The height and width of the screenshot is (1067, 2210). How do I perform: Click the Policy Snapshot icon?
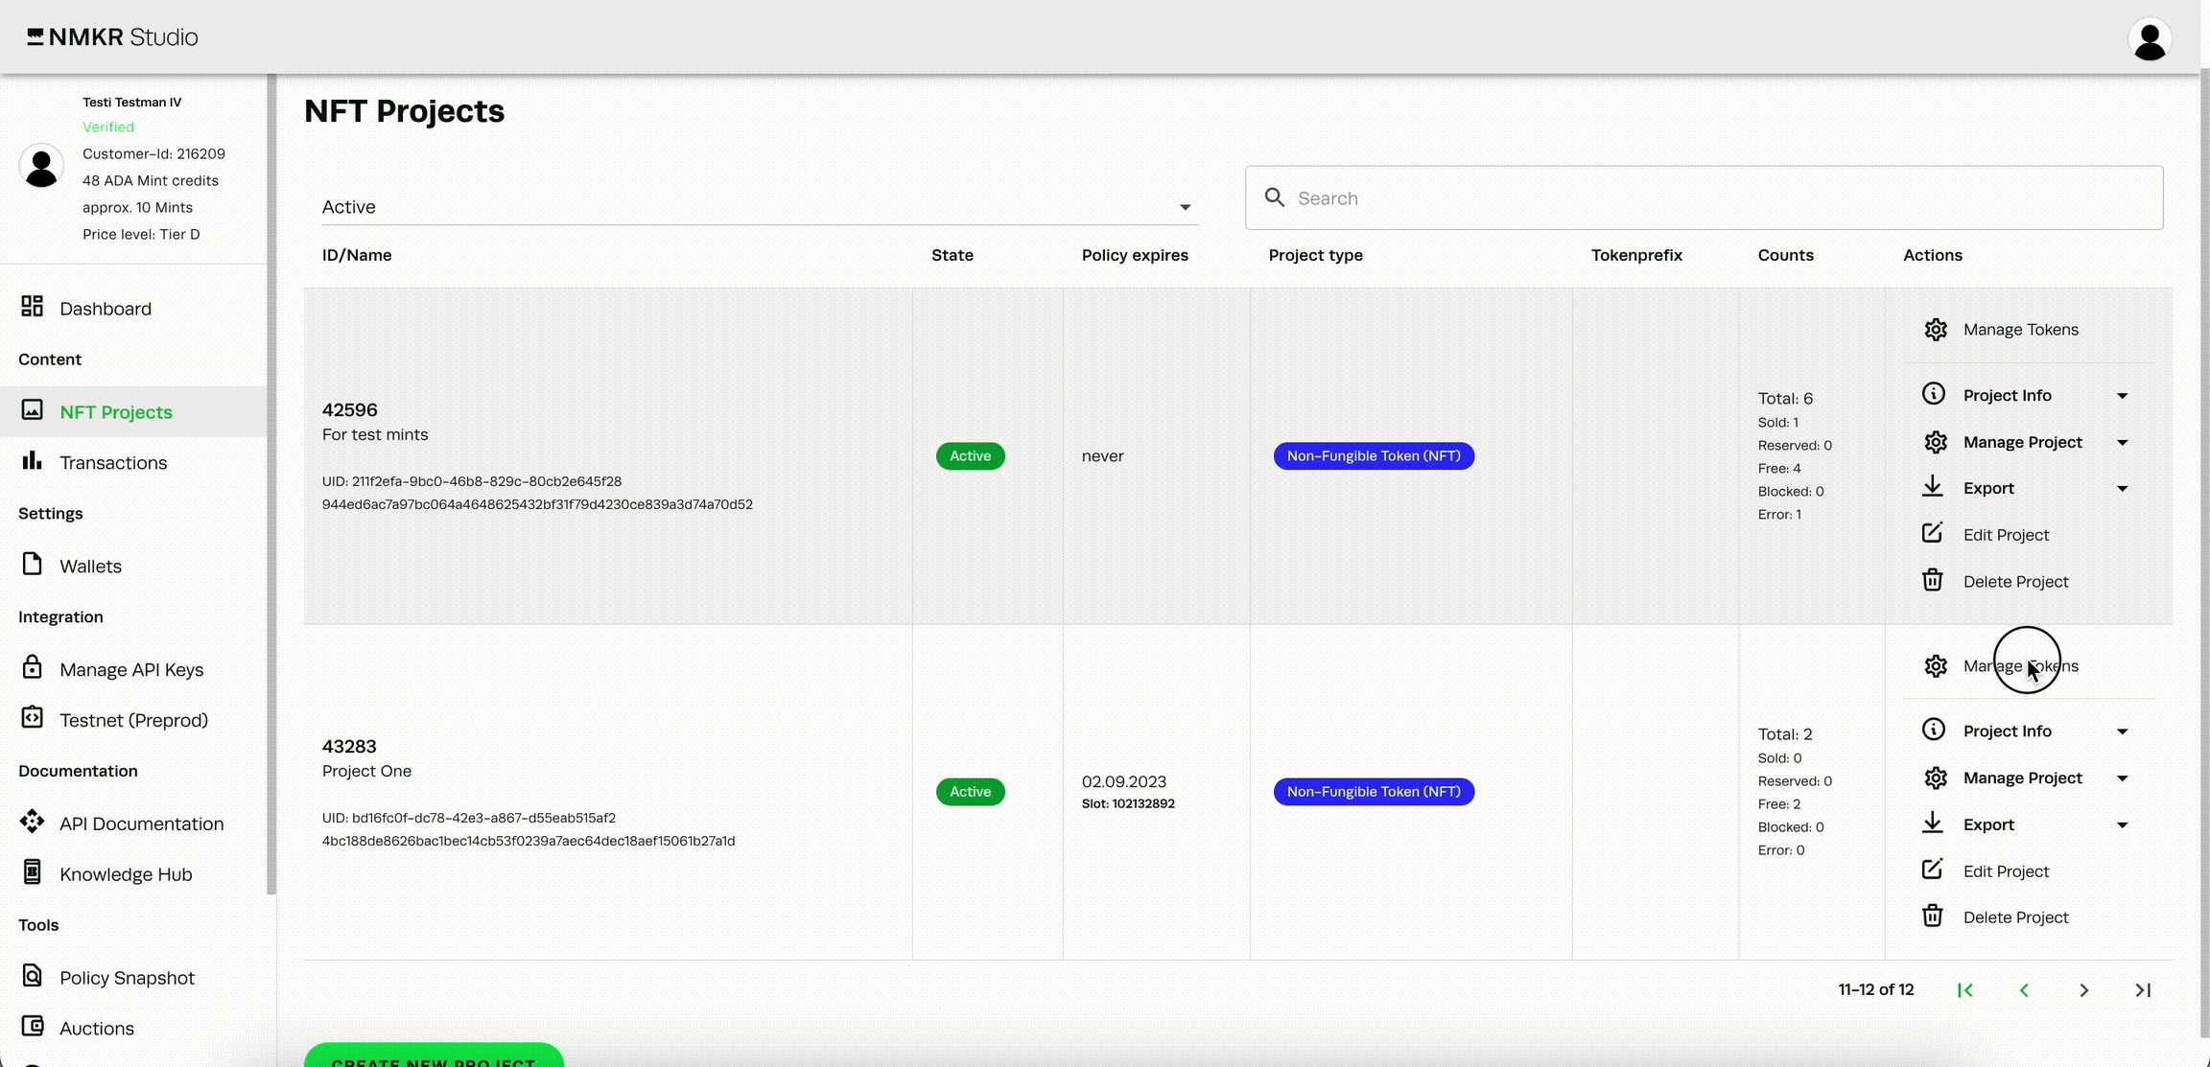pos(32,976)
